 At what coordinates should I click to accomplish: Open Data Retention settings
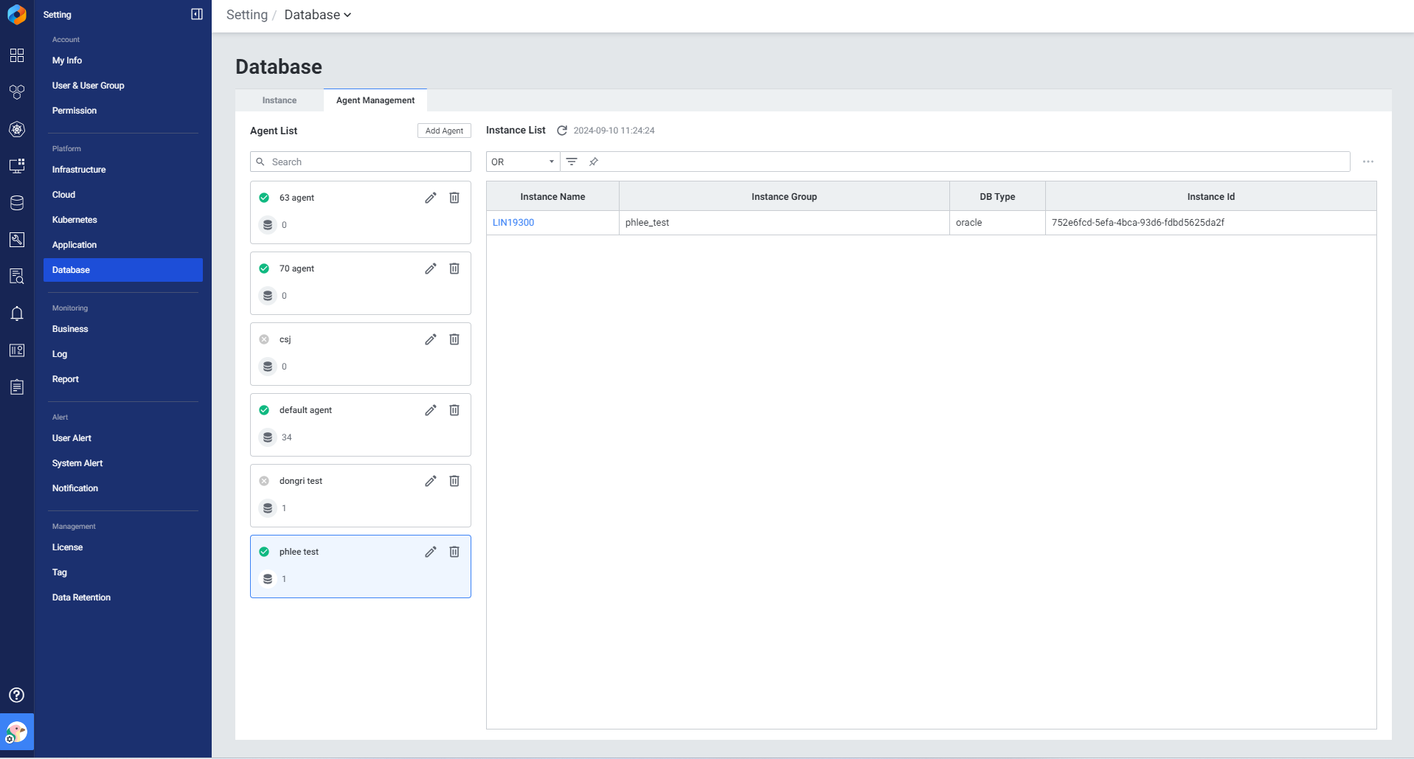click(81, 597)
